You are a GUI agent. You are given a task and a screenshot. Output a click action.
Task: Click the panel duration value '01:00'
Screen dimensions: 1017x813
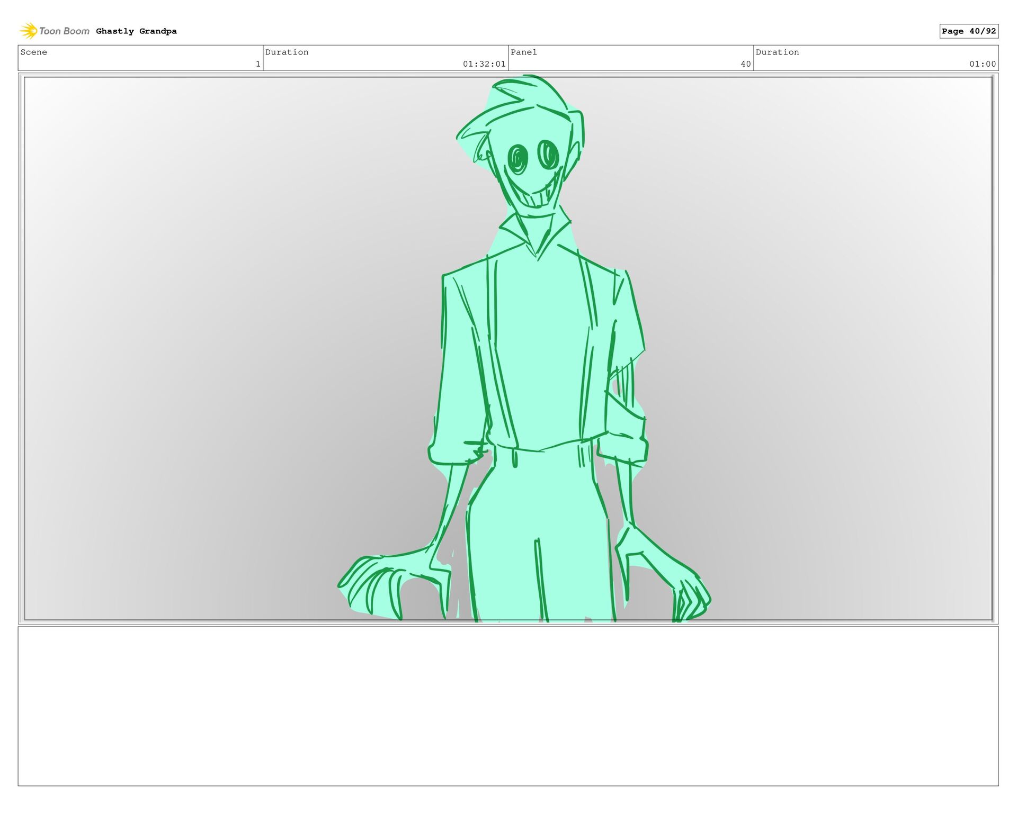coord(983,64)
